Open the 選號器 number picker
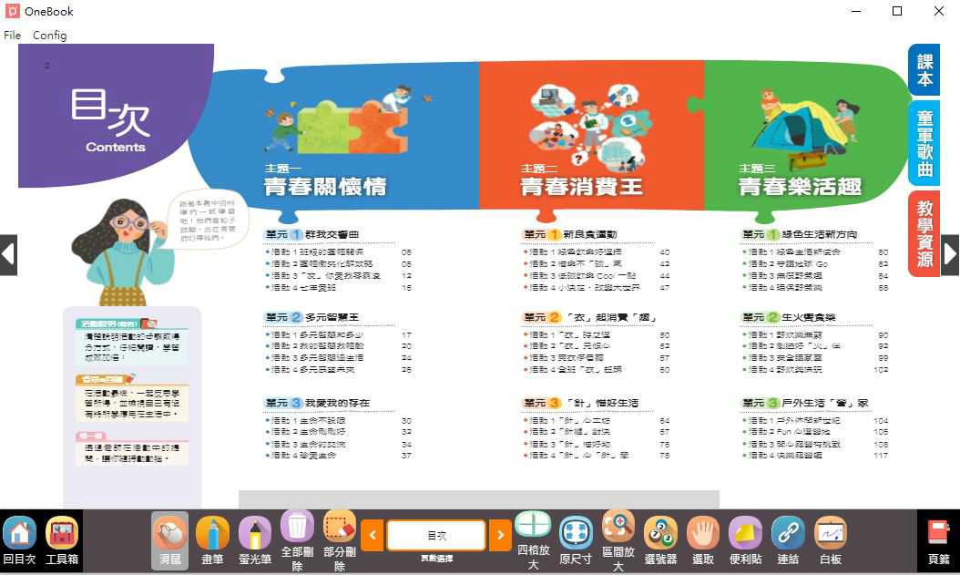 click(660, 540)
